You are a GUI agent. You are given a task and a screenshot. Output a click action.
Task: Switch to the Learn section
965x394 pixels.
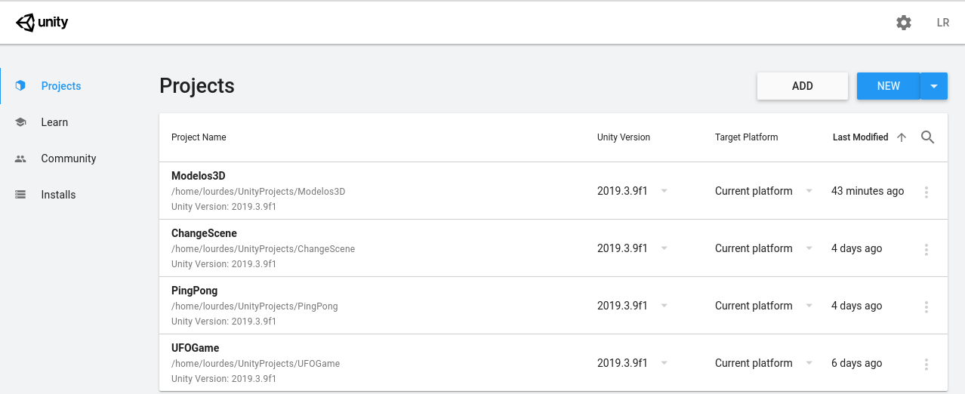click(54, 122)
